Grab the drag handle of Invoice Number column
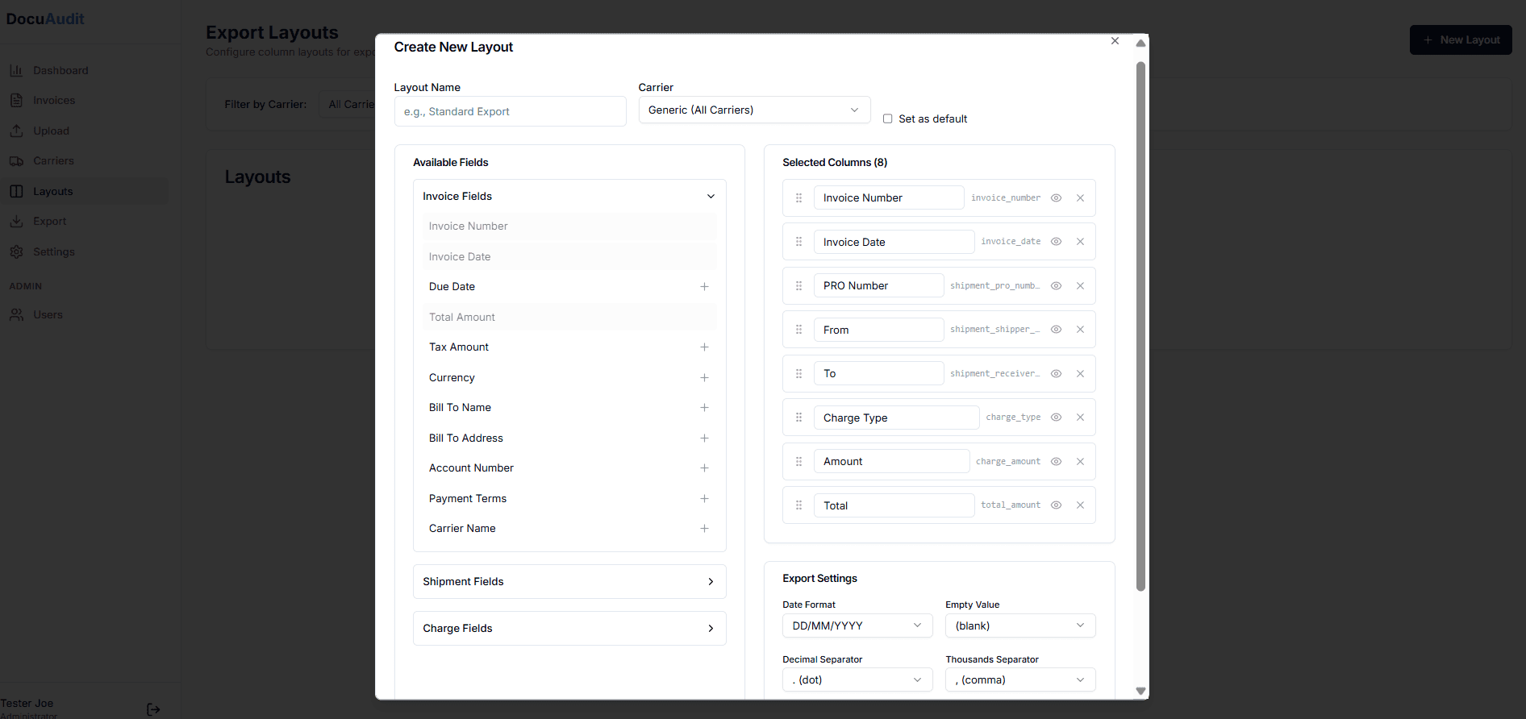The width and height of the screenshot is (1526, 719). [799, 198]
